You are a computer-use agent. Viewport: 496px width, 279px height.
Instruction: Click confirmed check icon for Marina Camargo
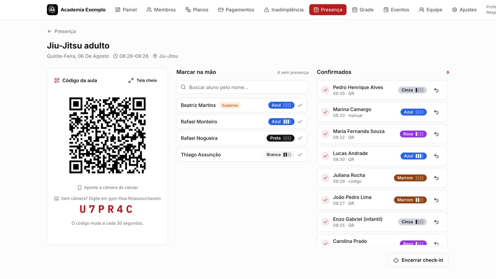[x=325, y=112]
